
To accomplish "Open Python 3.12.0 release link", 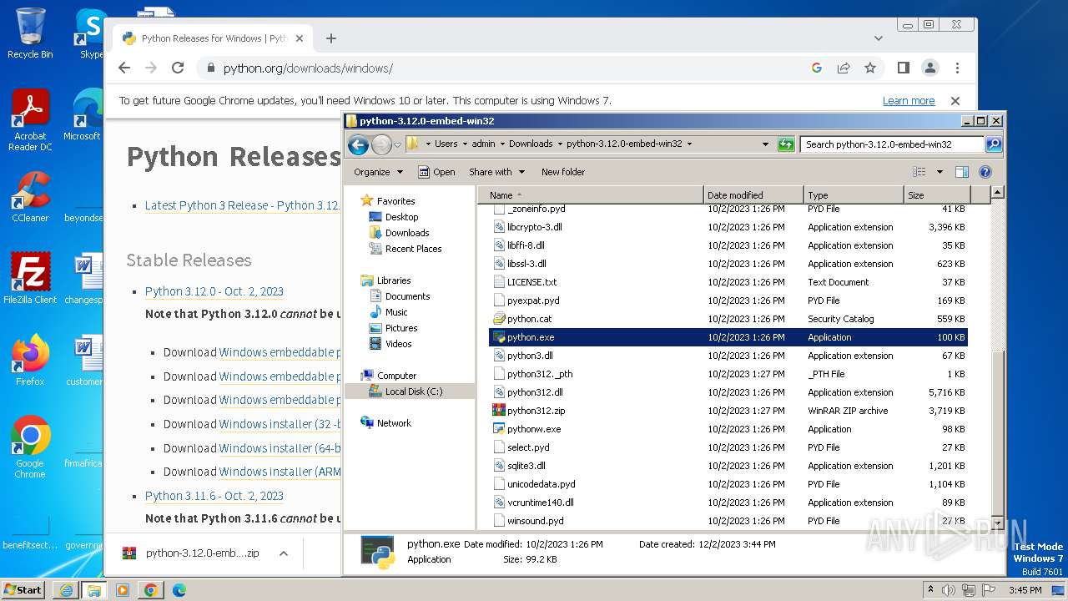I will [x=214, y=291].
